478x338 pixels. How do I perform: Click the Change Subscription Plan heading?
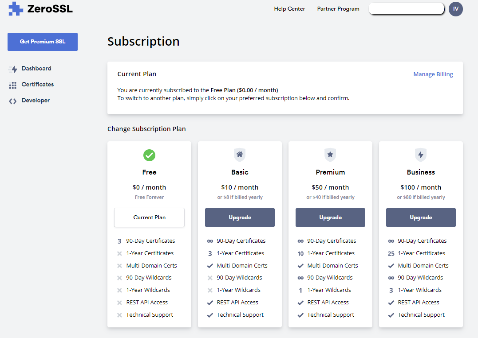point(146,129)
